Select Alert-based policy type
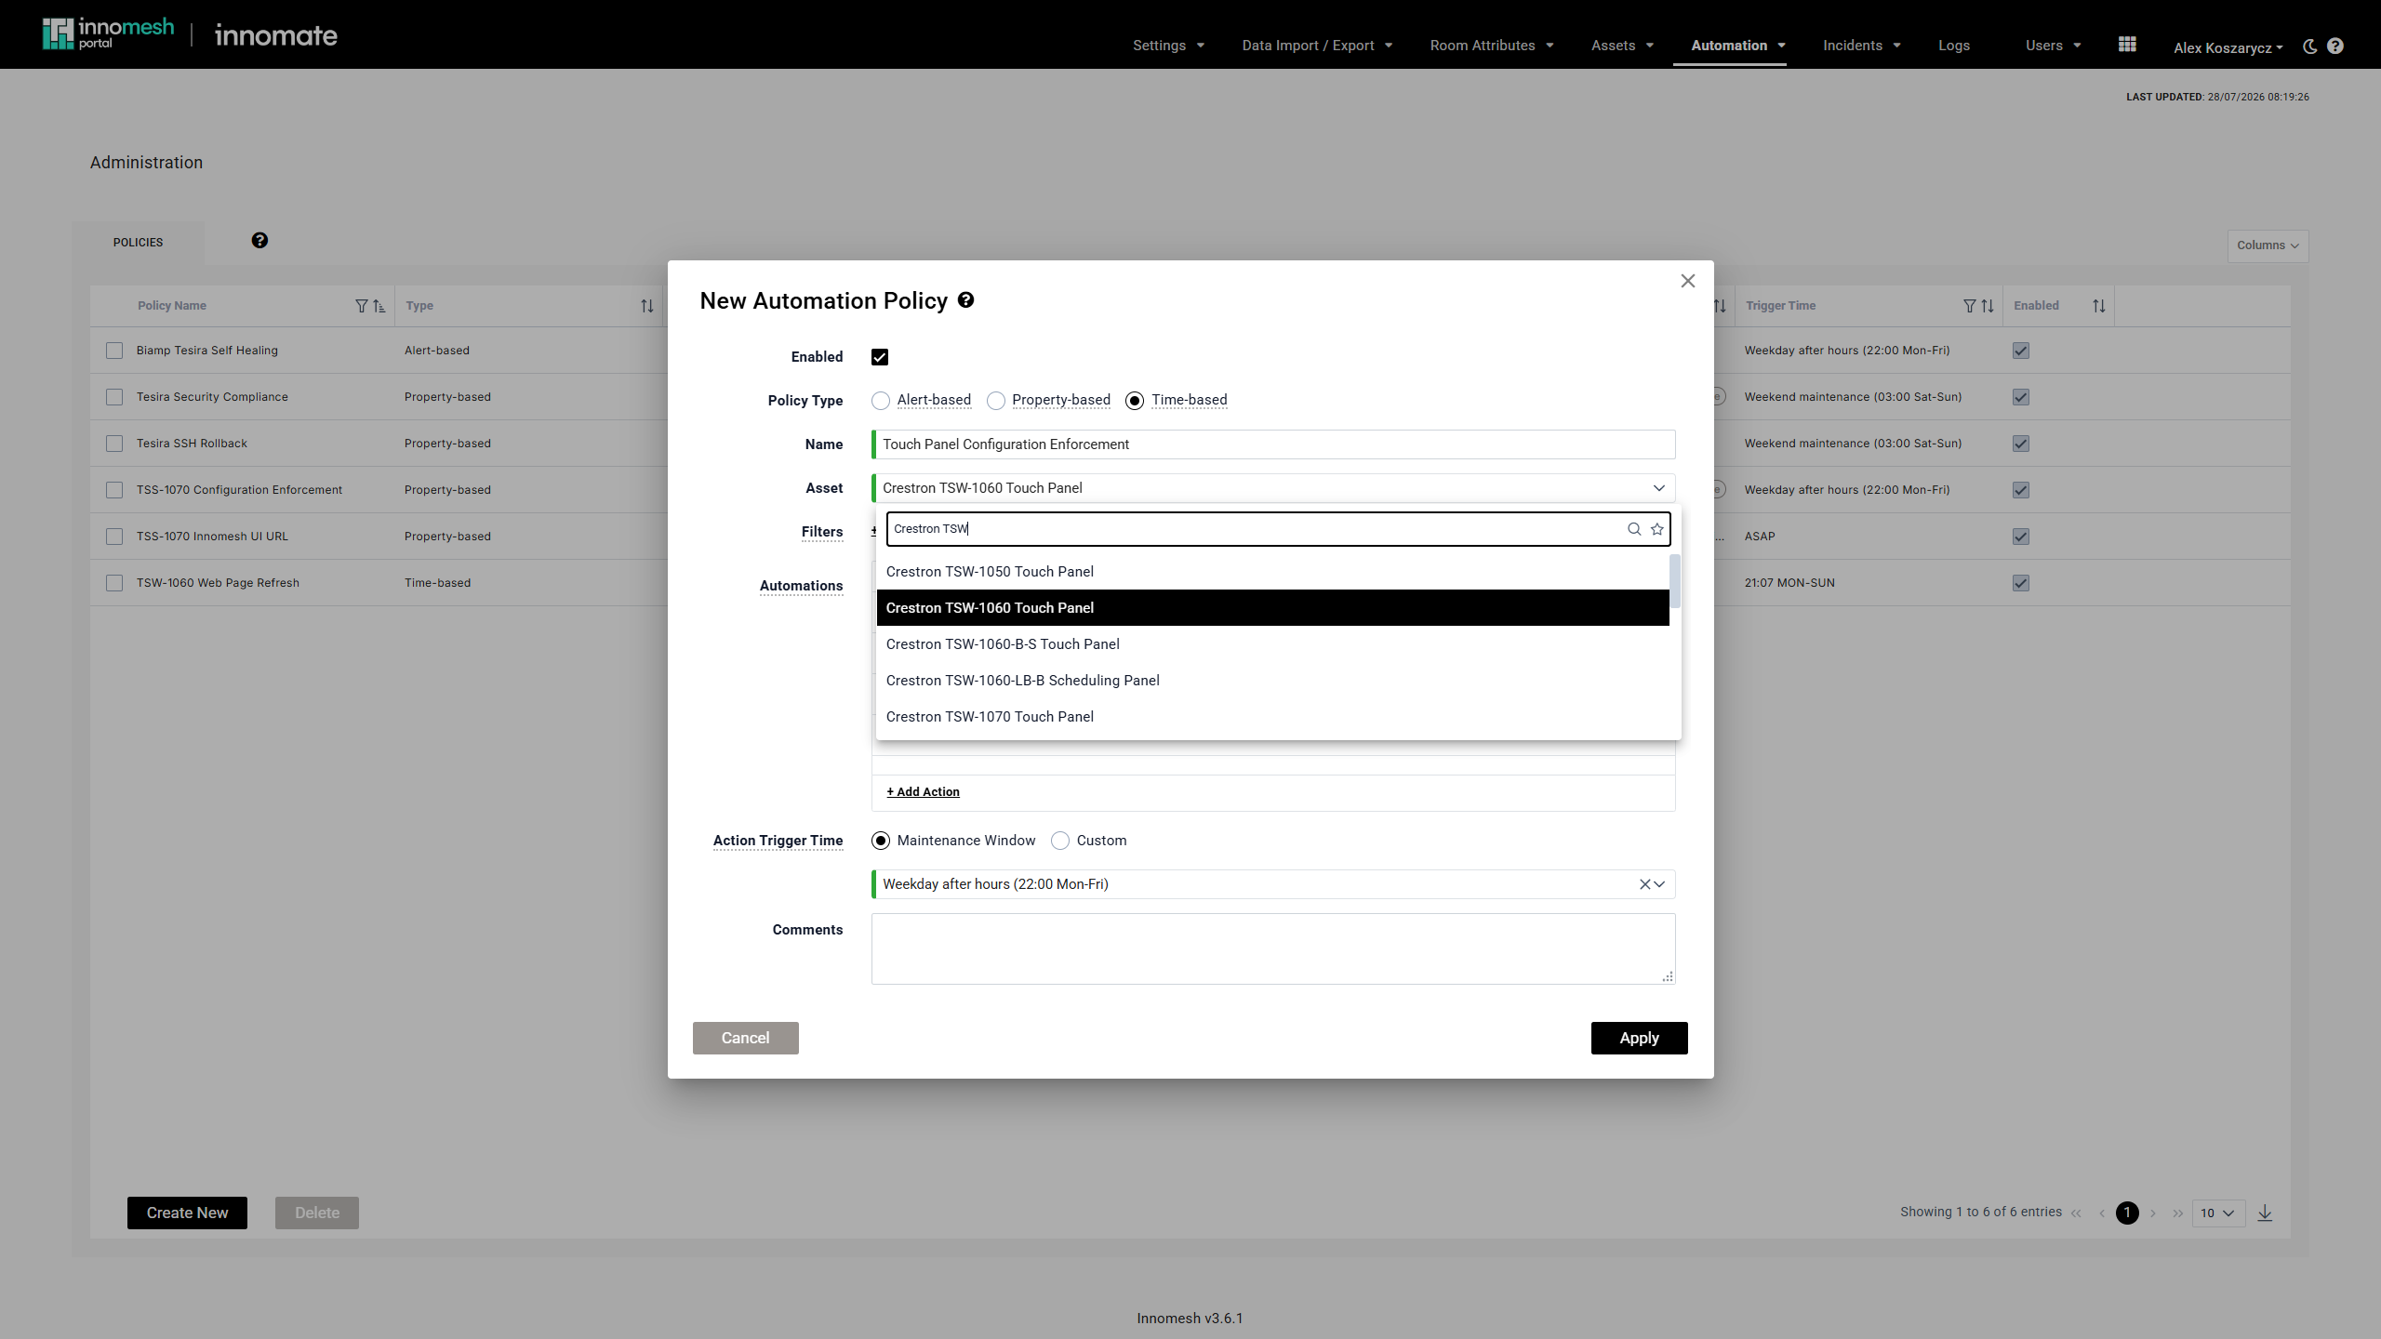The width and height of the screenshot is (2381, 1339). [x=881, y=401]
